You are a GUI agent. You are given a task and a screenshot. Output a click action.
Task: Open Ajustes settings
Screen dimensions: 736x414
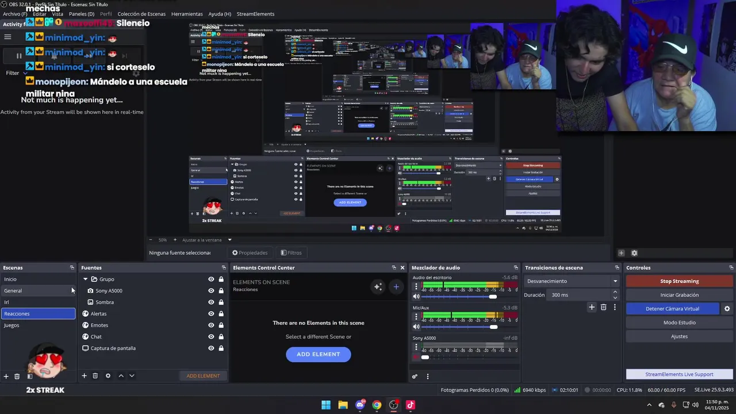pos(679,336)
